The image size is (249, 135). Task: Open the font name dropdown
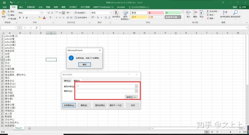(x=40, y=13)
